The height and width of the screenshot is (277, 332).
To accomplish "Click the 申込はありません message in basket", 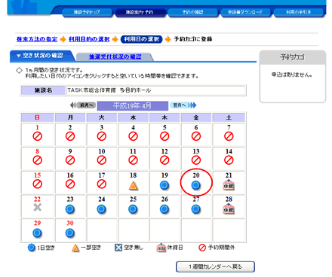I will point(292,75).
